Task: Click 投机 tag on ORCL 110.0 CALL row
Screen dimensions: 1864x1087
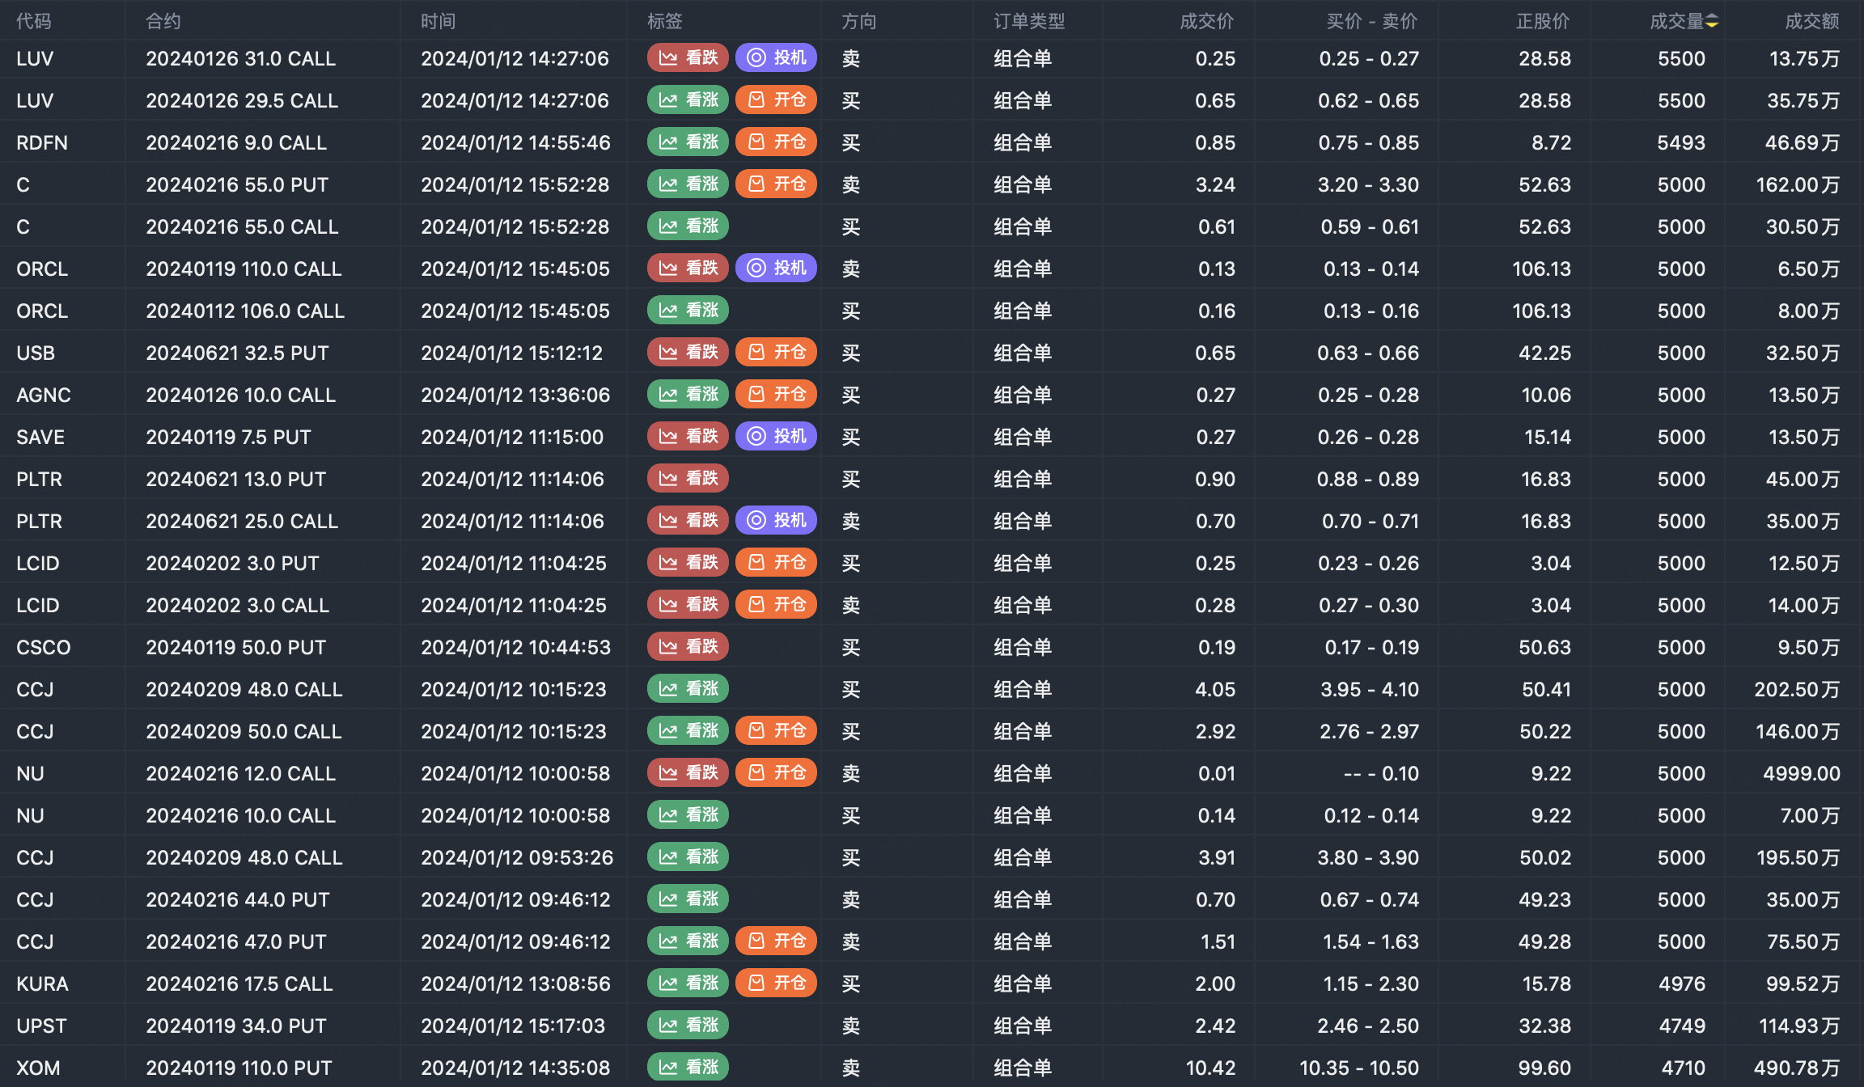Action: pyautogui.click(x=776, y=269)
